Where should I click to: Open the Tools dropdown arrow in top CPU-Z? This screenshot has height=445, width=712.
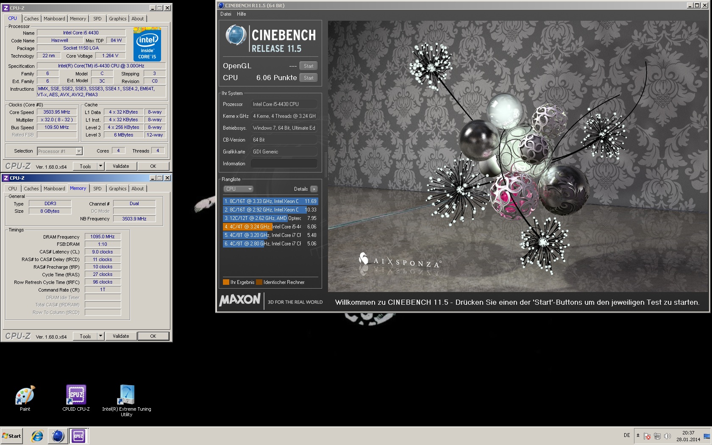tap(101, 166)
